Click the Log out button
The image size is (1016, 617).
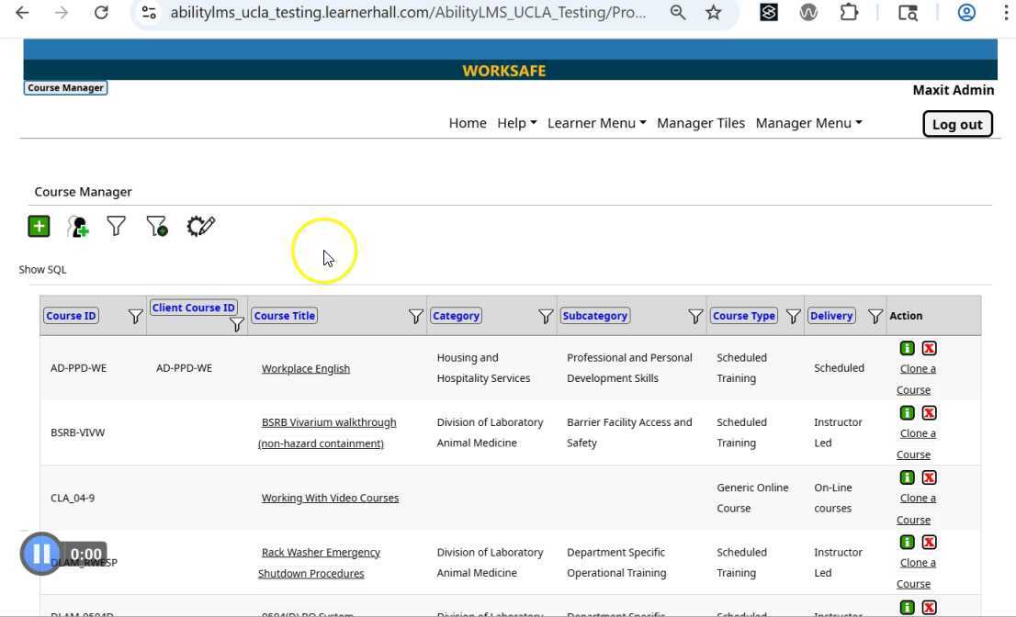[x=957, y=124]
